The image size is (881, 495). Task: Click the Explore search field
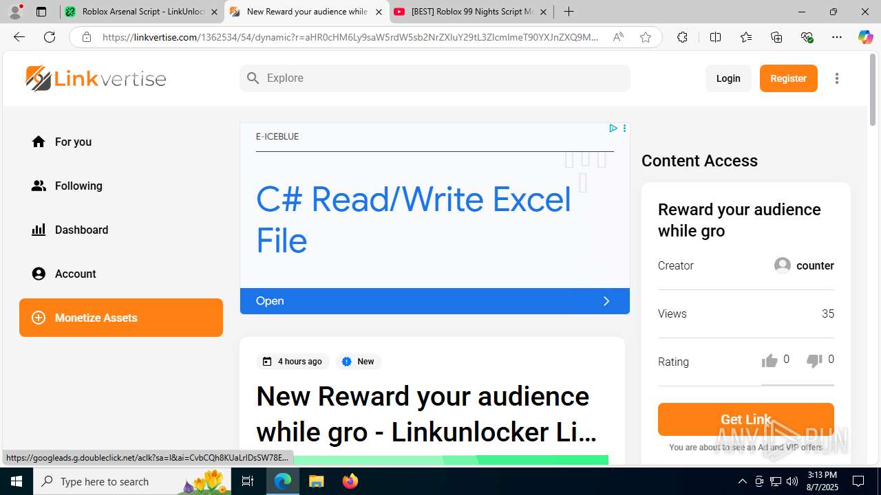click(435, 78)
